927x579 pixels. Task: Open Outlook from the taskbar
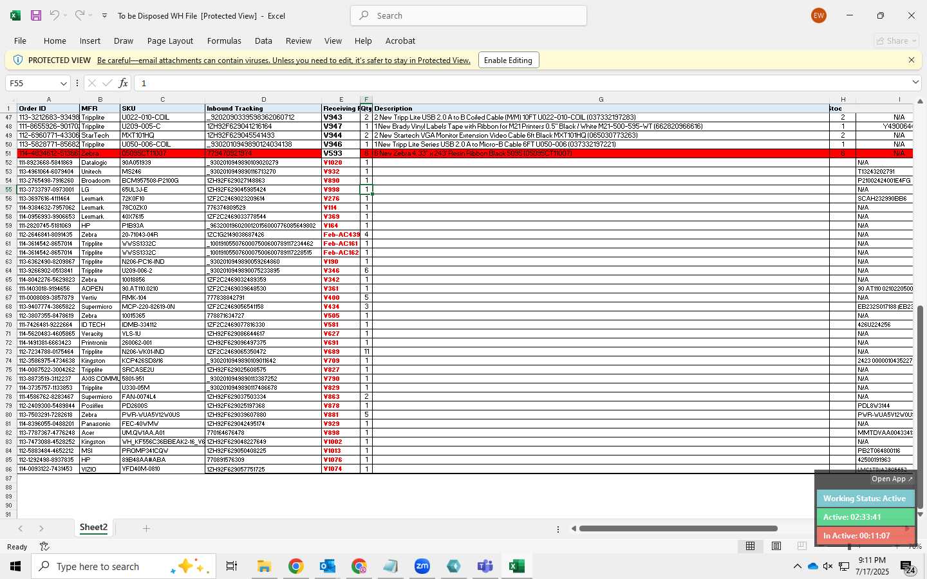[327, 566]
